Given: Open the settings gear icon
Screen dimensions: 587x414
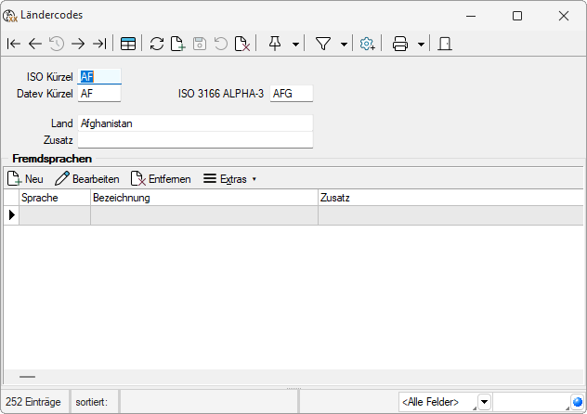Looking at the screenshot, I should pos(367,44).
